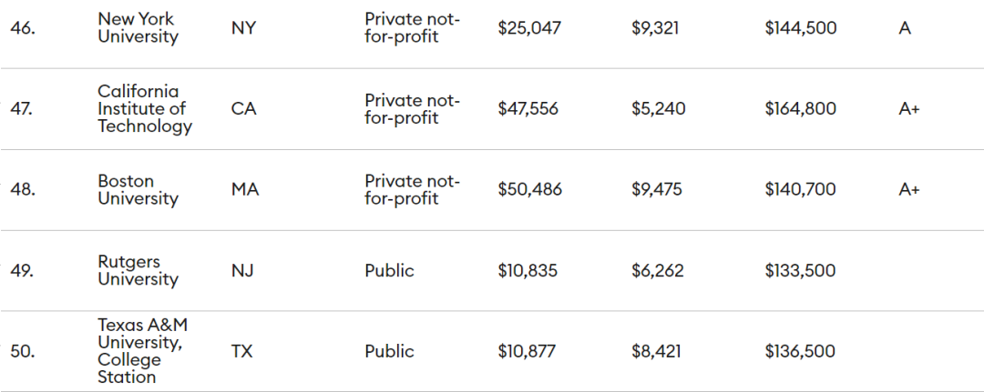Open the California Institute of Technology entry
This screenshot has height=392, width=984.
pos(145,109)
